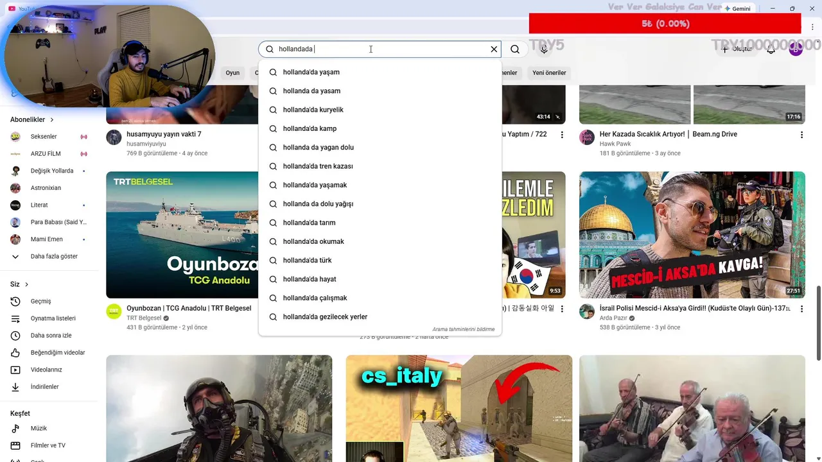Viewport: 822px width, 462px height.
Task: Expand the Abonelikler section chevron
Action: click(x=52, y=120)
